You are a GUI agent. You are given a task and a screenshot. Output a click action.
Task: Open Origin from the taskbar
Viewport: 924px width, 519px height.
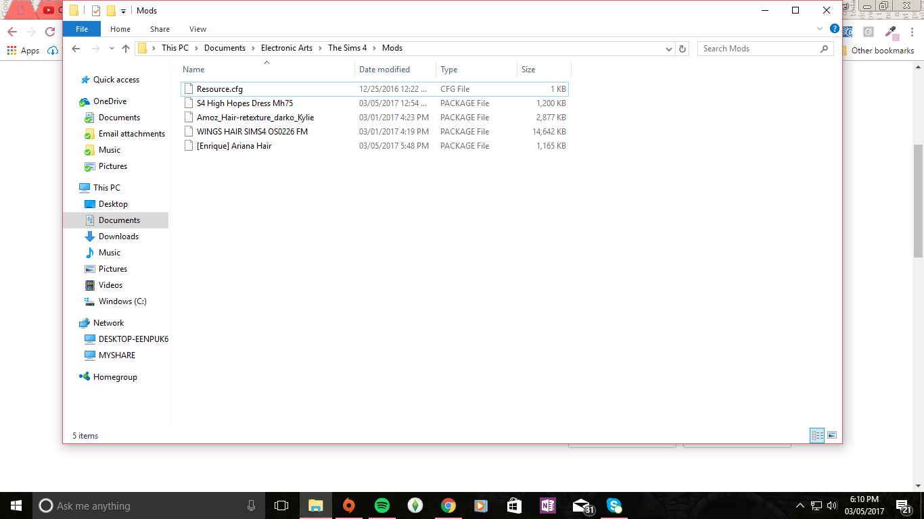[x=348, y=505]
